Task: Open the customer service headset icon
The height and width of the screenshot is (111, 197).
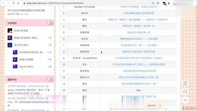Action: pyautogui.click(x=185, y=92)
